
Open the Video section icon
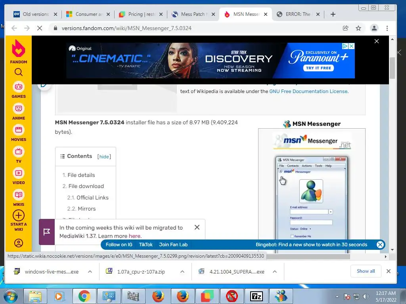point(18,173)
